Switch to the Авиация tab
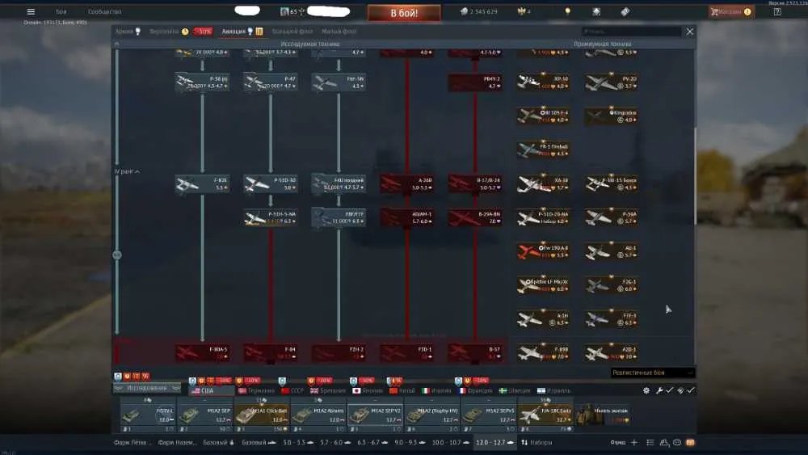Viewport: 808px width, 455px height. tap(234, 32)
